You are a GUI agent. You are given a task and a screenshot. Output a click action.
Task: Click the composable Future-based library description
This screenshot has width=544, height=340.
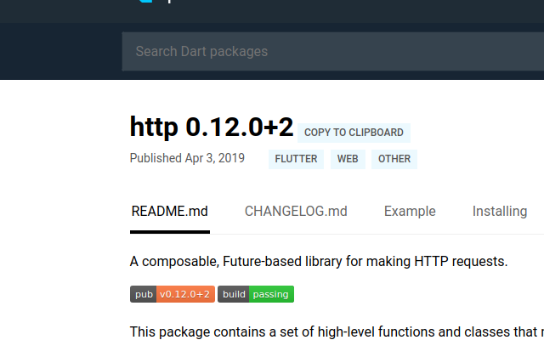[x=319, y=261]
